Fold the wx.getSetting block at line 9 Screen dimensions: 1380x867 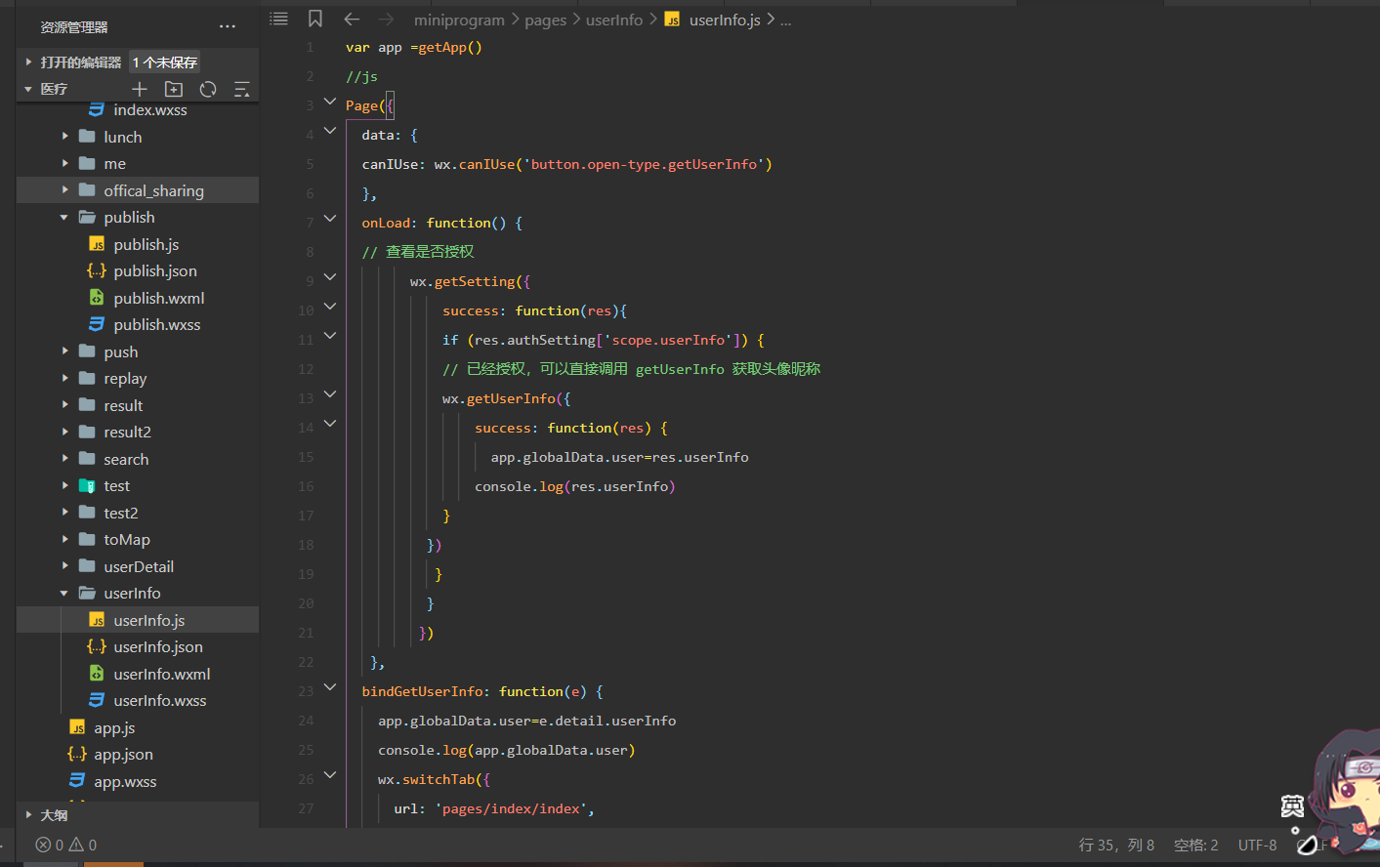[330, 277]
